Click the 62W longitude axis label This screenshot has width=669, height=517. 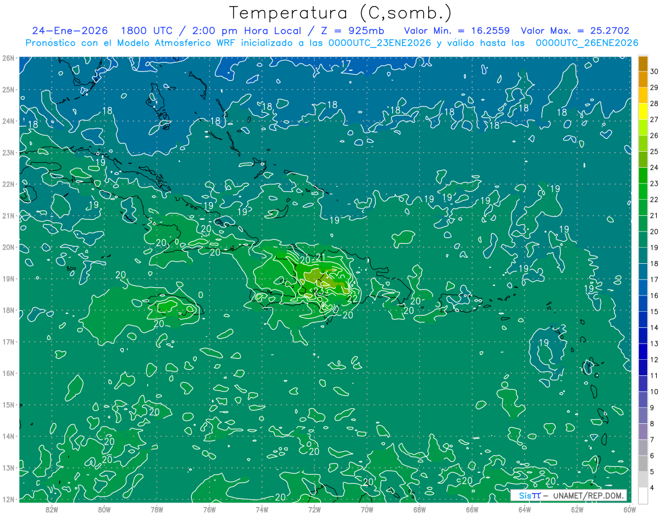pos(577,509)
